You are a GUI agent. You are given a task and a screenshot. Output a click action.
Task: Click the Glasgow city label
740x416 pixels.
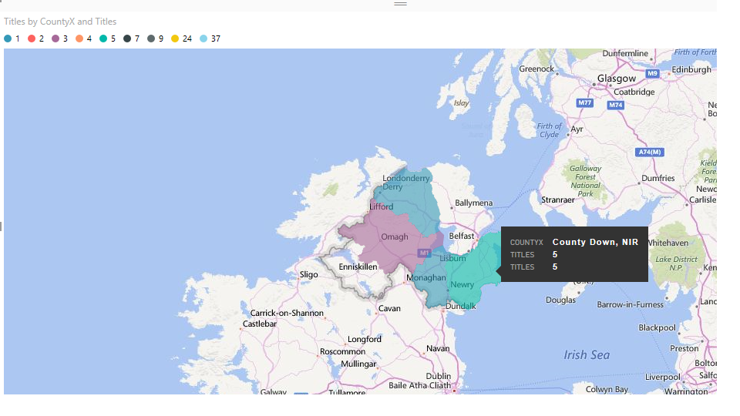(617, 79)
